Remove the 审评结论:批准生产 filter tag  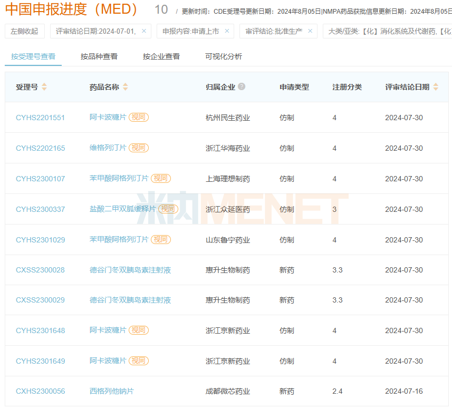[310, 31]
